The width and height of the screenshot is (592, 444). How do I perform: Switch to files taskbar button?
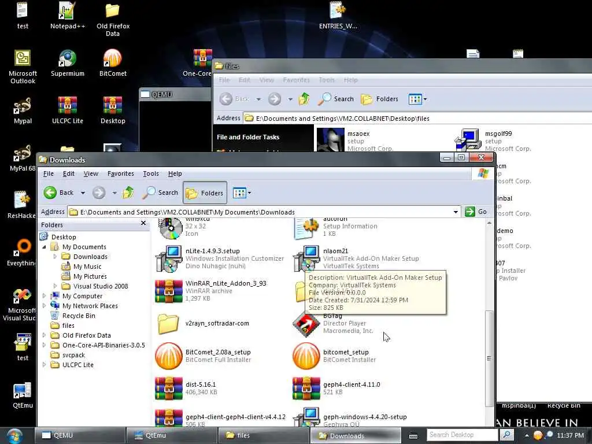pos(264,435)
